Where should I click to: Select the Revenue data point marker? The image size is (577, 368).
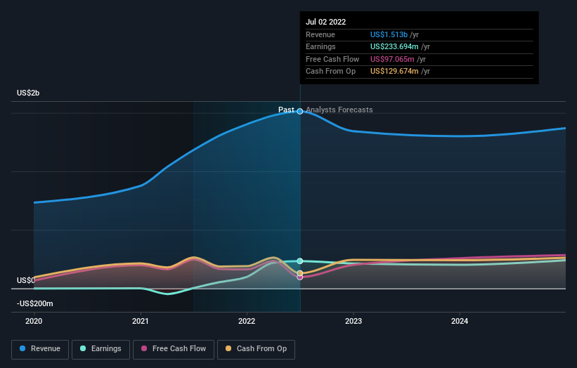coord(300,112)
